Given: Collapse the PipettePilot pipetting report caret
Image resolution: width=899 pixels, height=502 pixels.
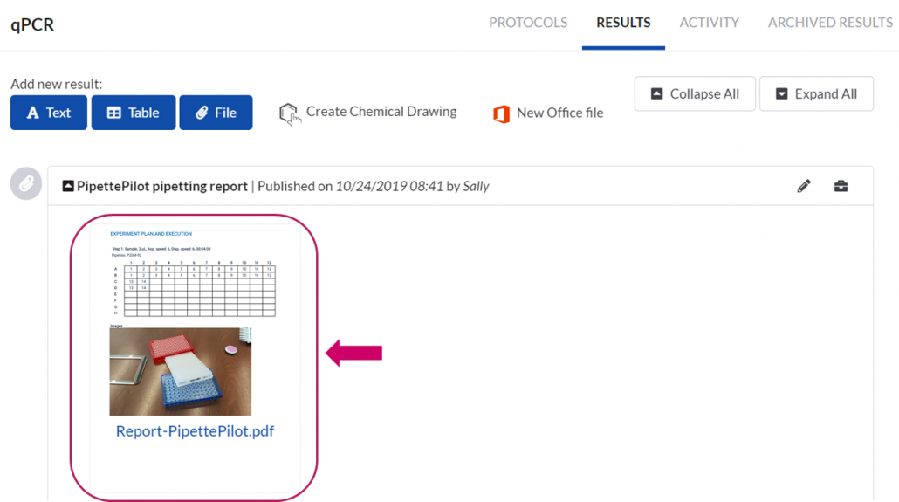Looking at the screenshot, I should point(68,186).
